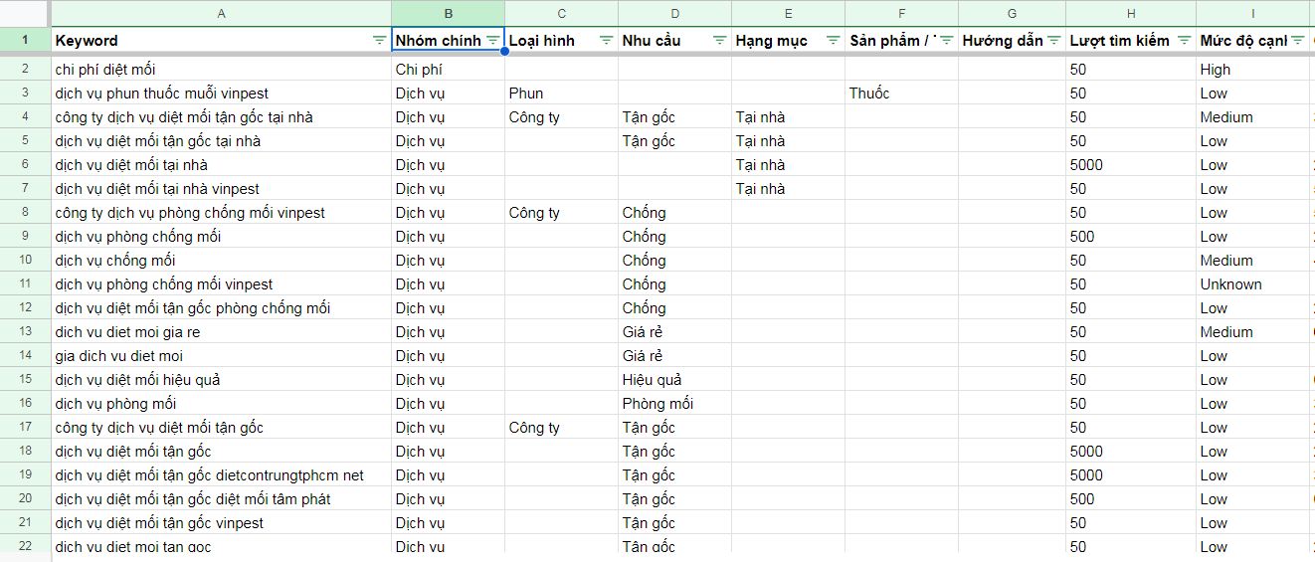Select the row 6 header
The image size is (1315, 562).
point(25,165)
